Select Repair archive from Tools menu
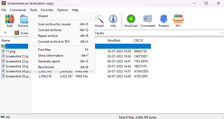Viewport: 224px width, 119px height. tap(48, 36)
